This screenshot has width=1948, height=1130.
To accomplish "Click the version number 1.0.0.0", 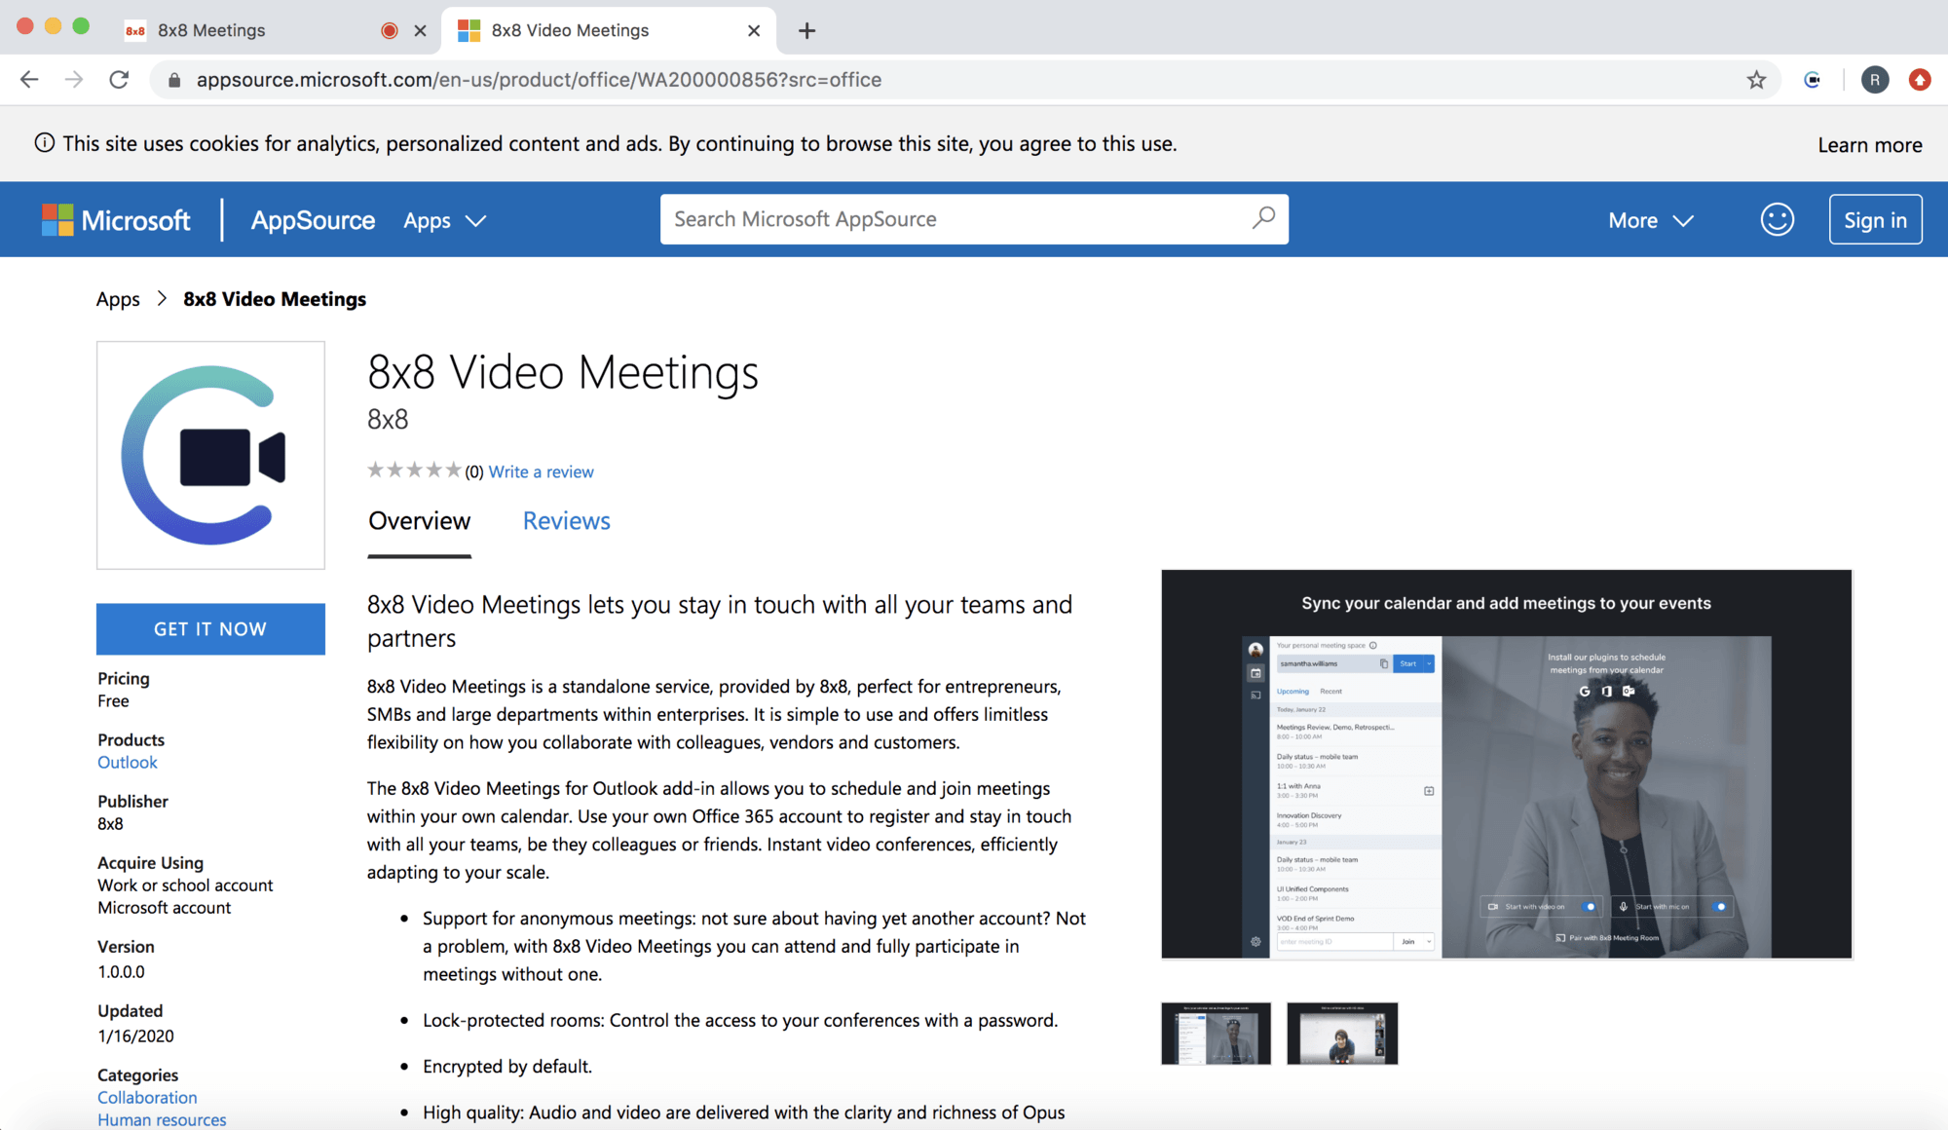I will click(x=121, y=972).
